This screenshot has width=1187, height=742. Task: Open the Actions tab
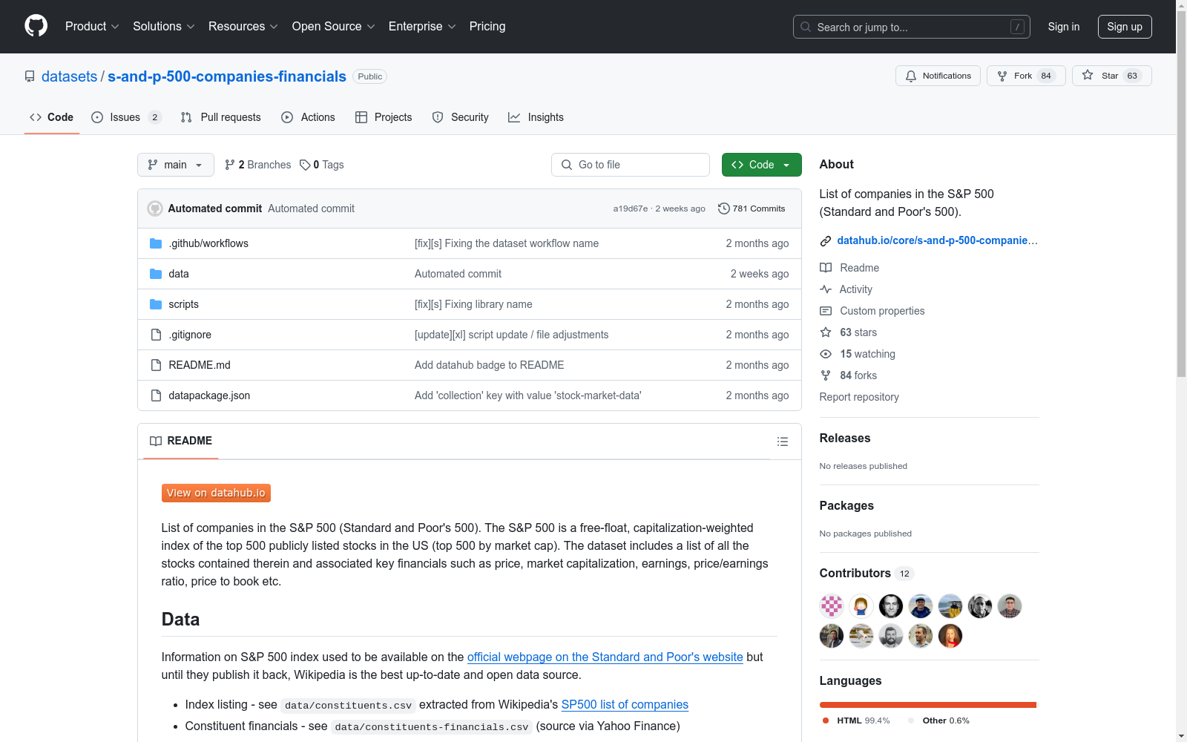click(x=309, y=117)
